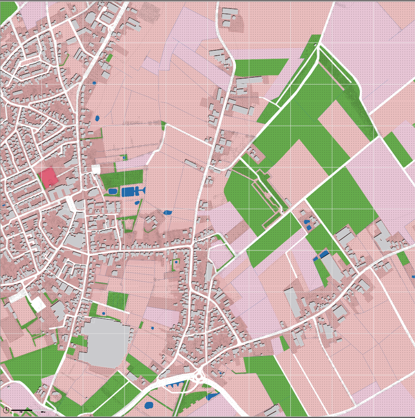Select the white square block in the southwest

point(38,304)
